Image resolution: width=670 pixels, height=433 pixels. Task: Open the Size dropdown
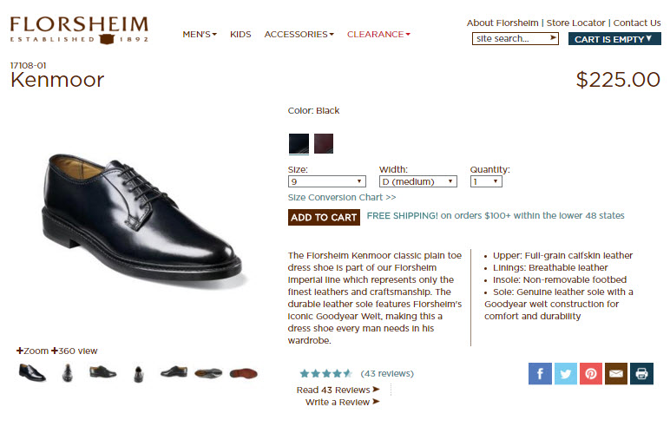click(x=326, y=181)
